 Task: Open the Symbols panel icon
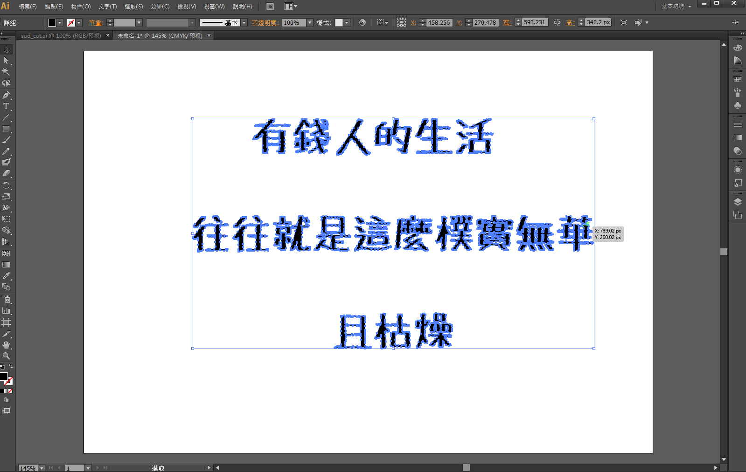click(738, 105)
